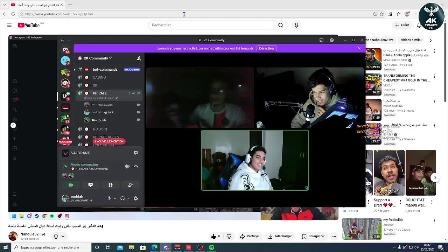
Task: Select the bot-commands channel
Action: tap(105, 69)
